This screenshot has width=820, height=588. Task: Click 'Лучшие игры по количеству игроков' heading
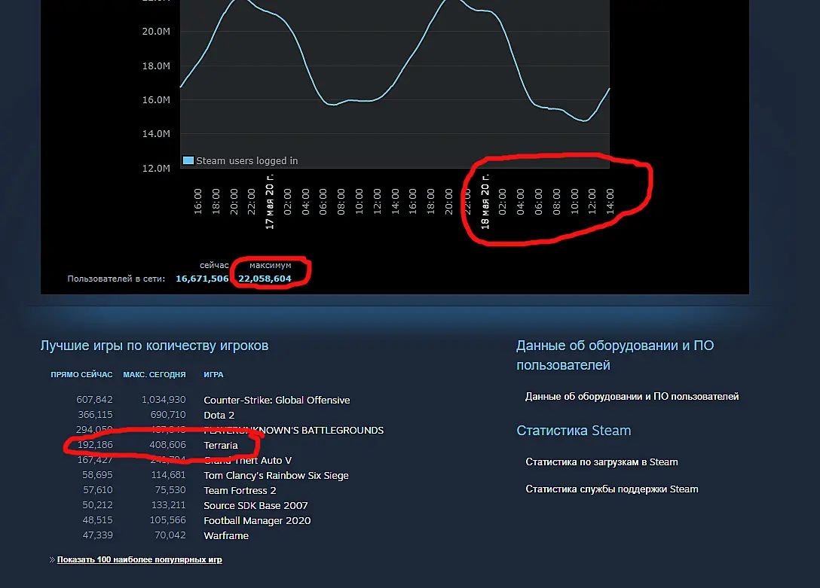pyautogui.click(x=155, y=346)
